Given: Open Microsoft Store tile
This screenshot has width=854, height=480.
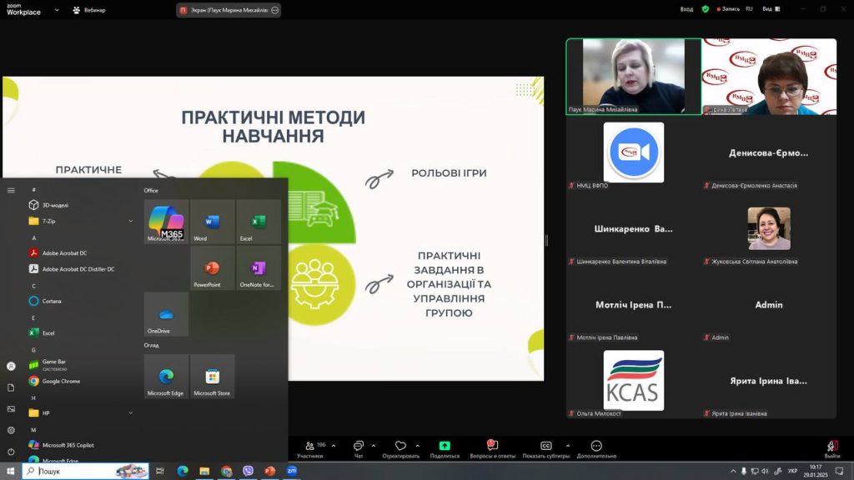Looking at the screenshot, I should pos(212,377).
